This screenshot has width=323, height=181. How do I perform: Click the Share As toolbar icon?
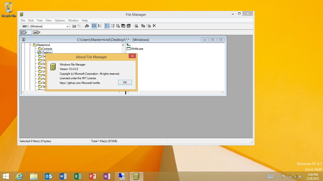(x=87, y=26)
